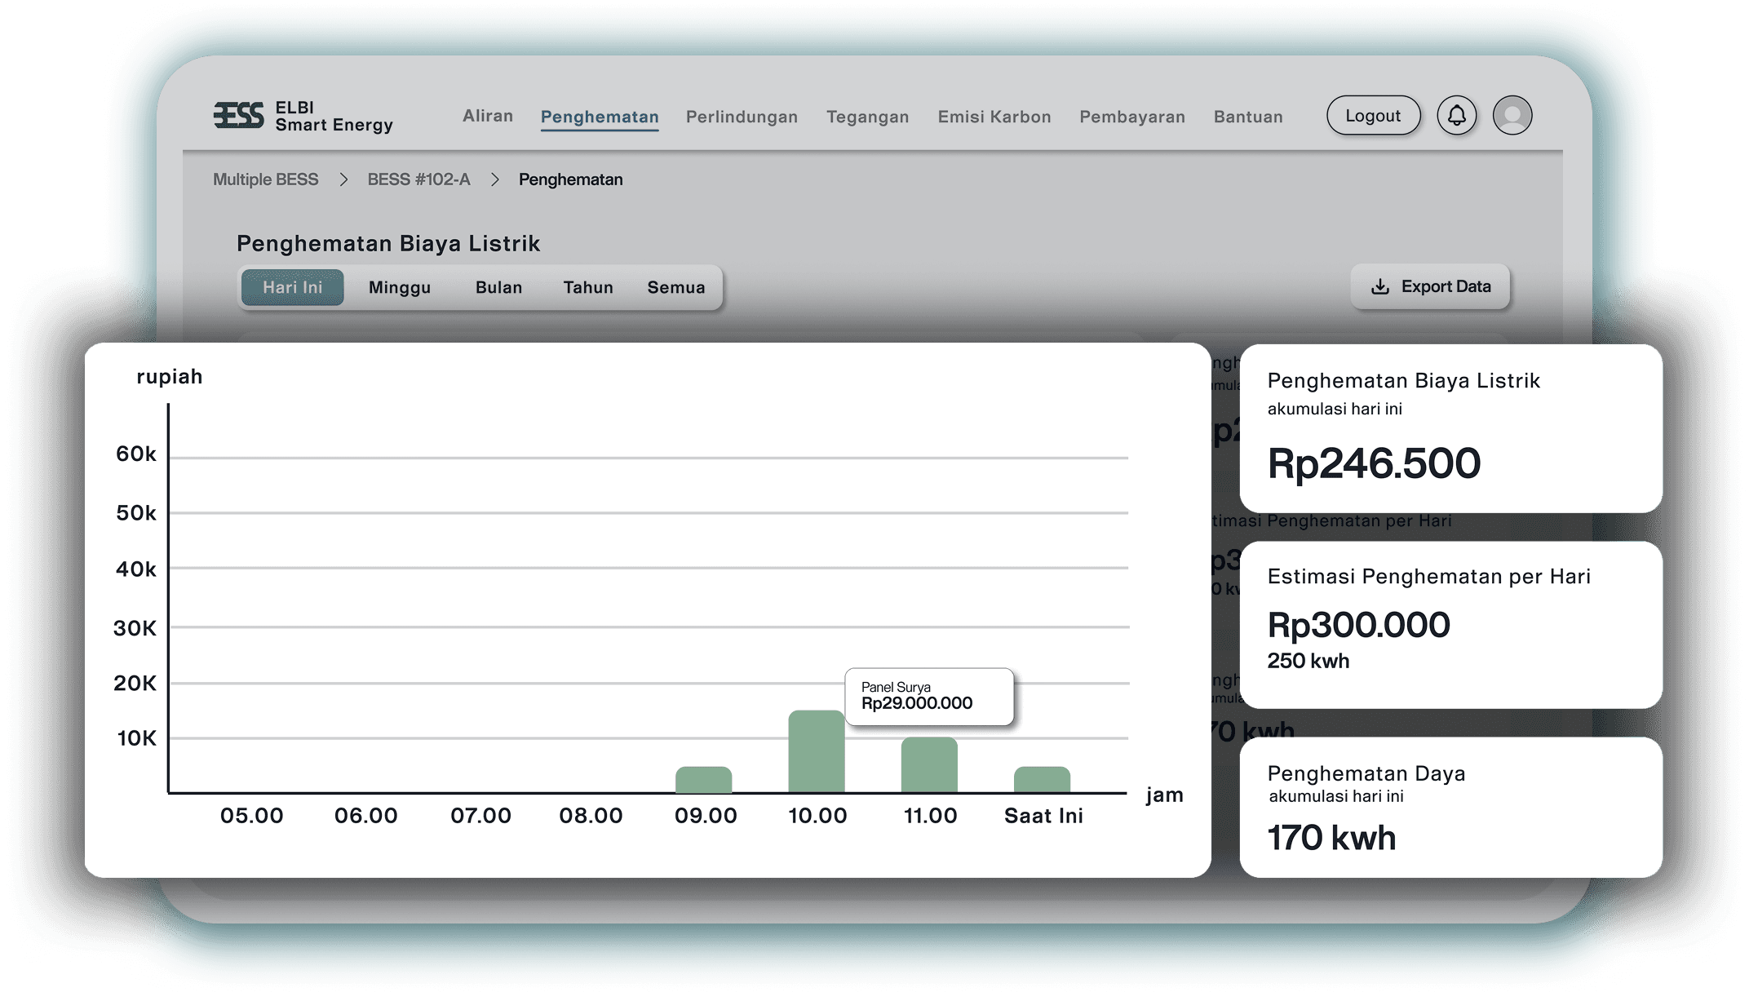Click the 60k axis label
This screenshot has width=1749, height=992.
136,454
